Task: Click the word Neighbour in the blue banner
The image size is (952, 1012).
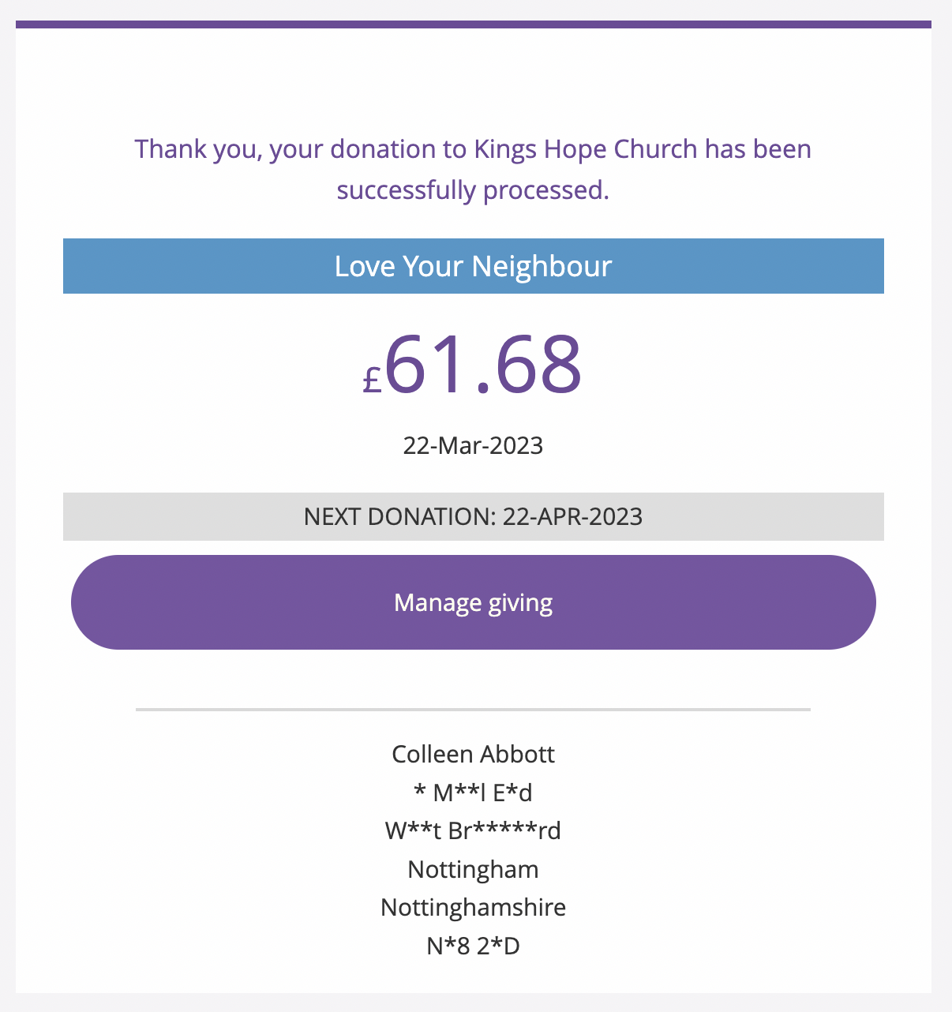Action: [x=542, y=267]
